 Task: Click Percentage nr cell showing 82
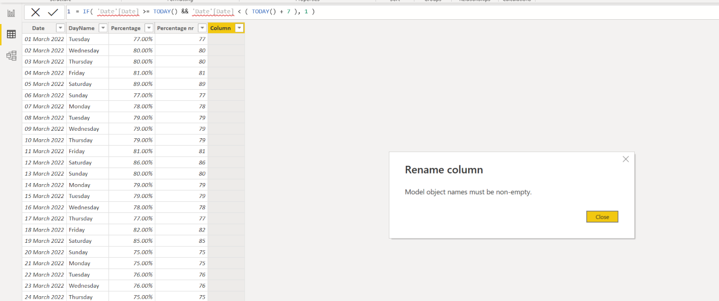click(181, 229)
